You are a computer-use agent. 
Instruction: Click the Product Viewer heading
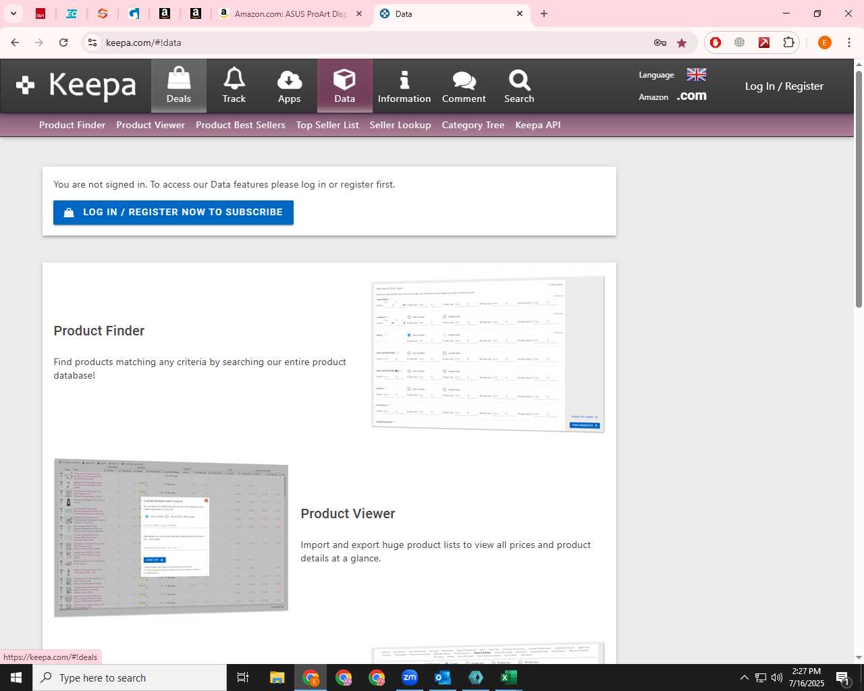pyautogui.click(x=348, y=514)
